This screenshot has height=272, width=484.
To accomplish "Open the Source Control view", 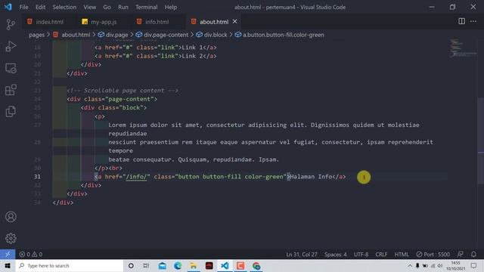I will (x=11, y=24).
